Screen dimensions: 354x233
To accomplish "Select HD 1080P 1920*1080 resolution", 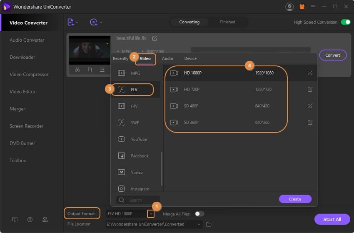I will [240, 73].
